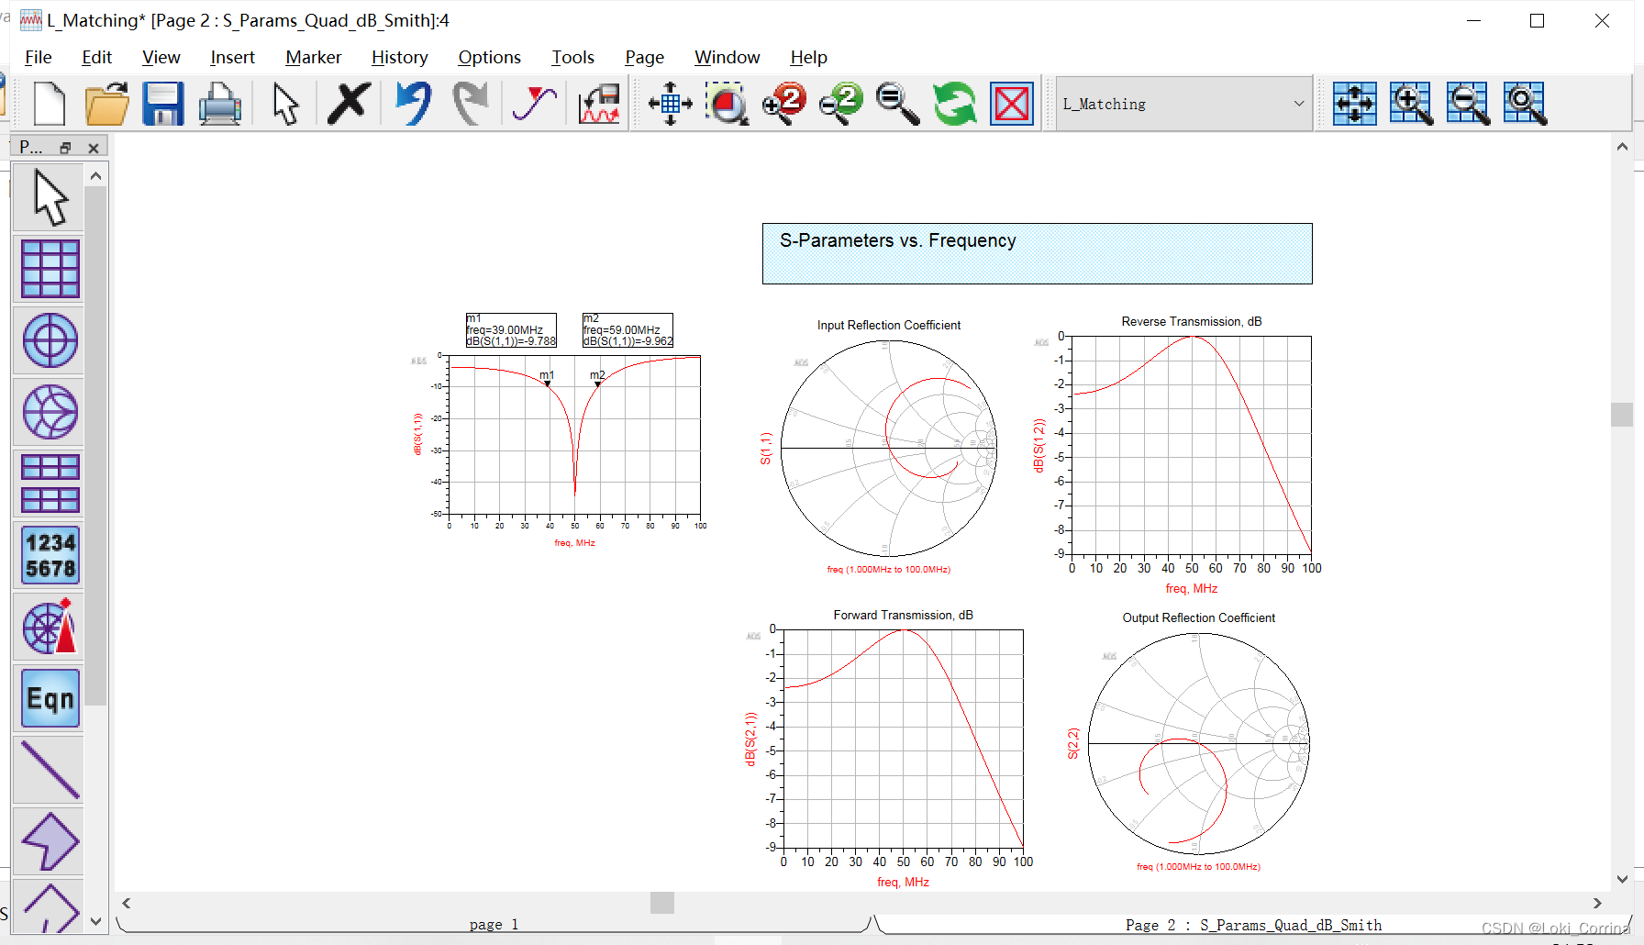Open the Marker menu
The image size is (1644, 945).
(x=313, y=57)
